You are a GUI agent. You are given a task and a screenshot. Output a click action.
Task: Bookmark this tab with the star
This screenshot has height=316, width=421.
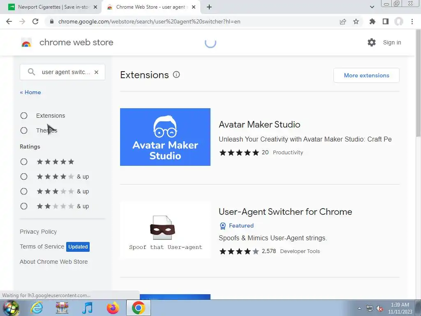[x=356, y=21]
